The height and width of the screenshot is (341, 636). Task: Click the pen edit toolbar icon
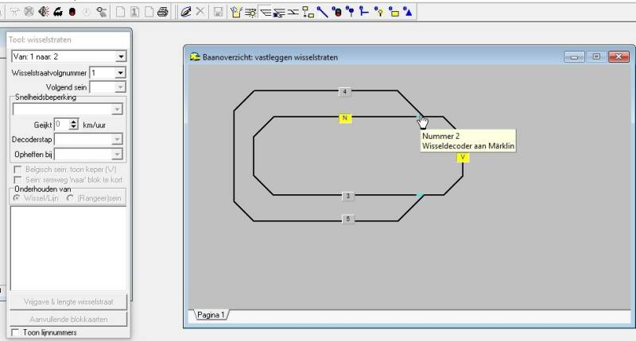pos(186,12)
